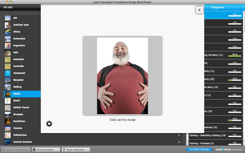Open Innovative Language logo link
The height and width of the screenshot is (153, 245).
click(229, 150)
